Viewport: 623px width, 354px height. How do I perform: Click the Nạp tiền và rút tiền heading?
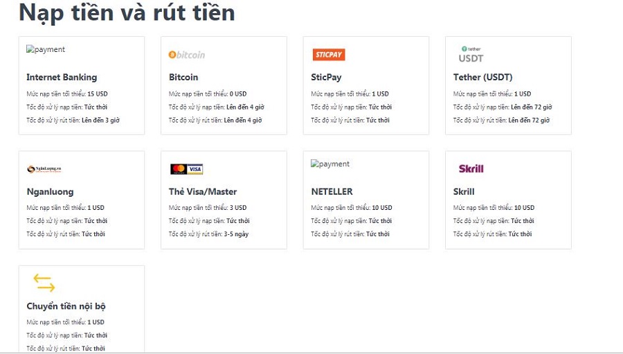point(127,12)
